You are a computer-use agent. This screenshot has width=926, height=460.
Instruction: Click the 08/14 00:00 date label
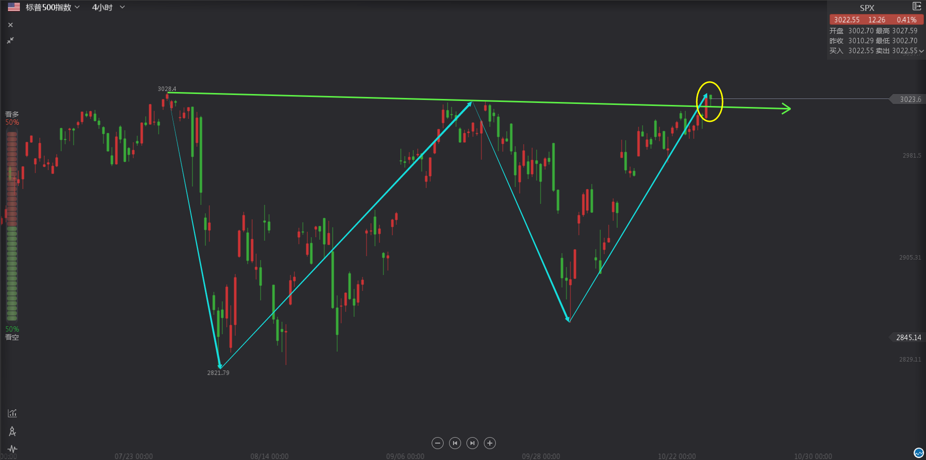(x=270, y=456)
